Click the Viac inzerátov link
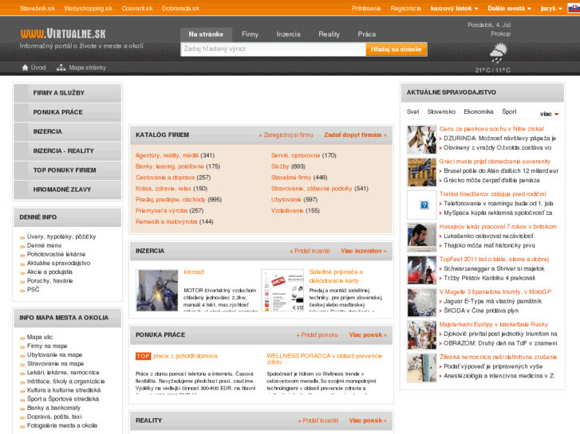580x434 pixels. (364, 251)
